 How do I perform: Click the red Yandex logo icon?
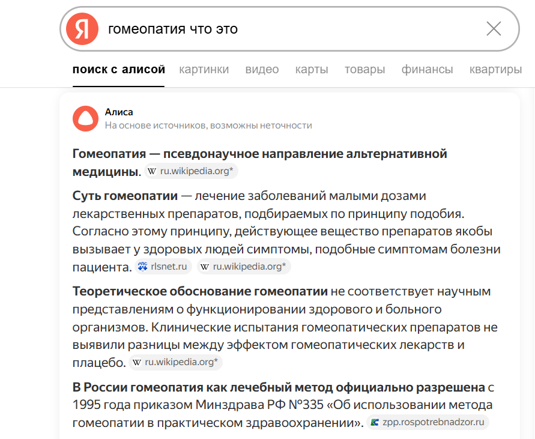click(82, 28)
